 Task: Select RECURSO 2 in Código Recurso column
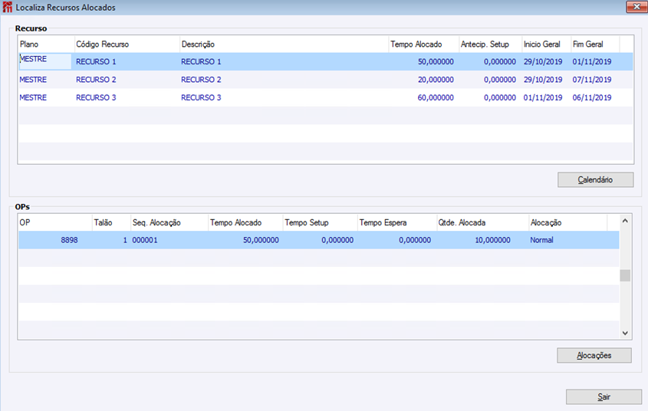pyautogui.click(x=96, y=79)
